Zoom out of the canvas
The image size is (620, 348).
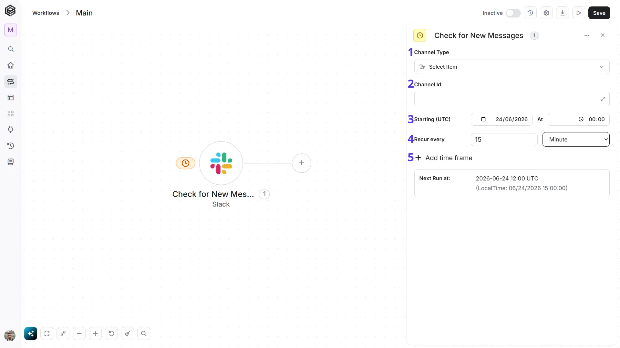coord(79,333)
